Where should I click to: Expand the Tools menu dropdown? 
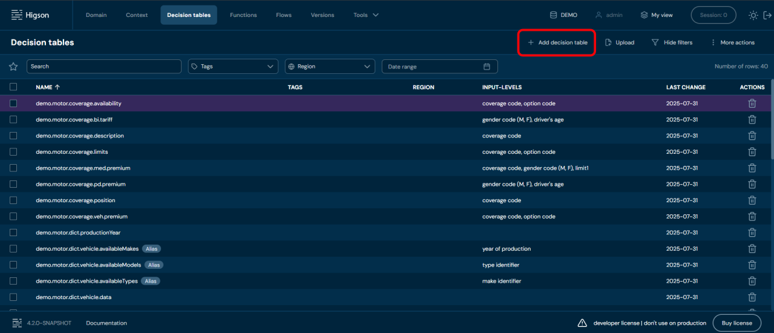[x=366, y=15]
